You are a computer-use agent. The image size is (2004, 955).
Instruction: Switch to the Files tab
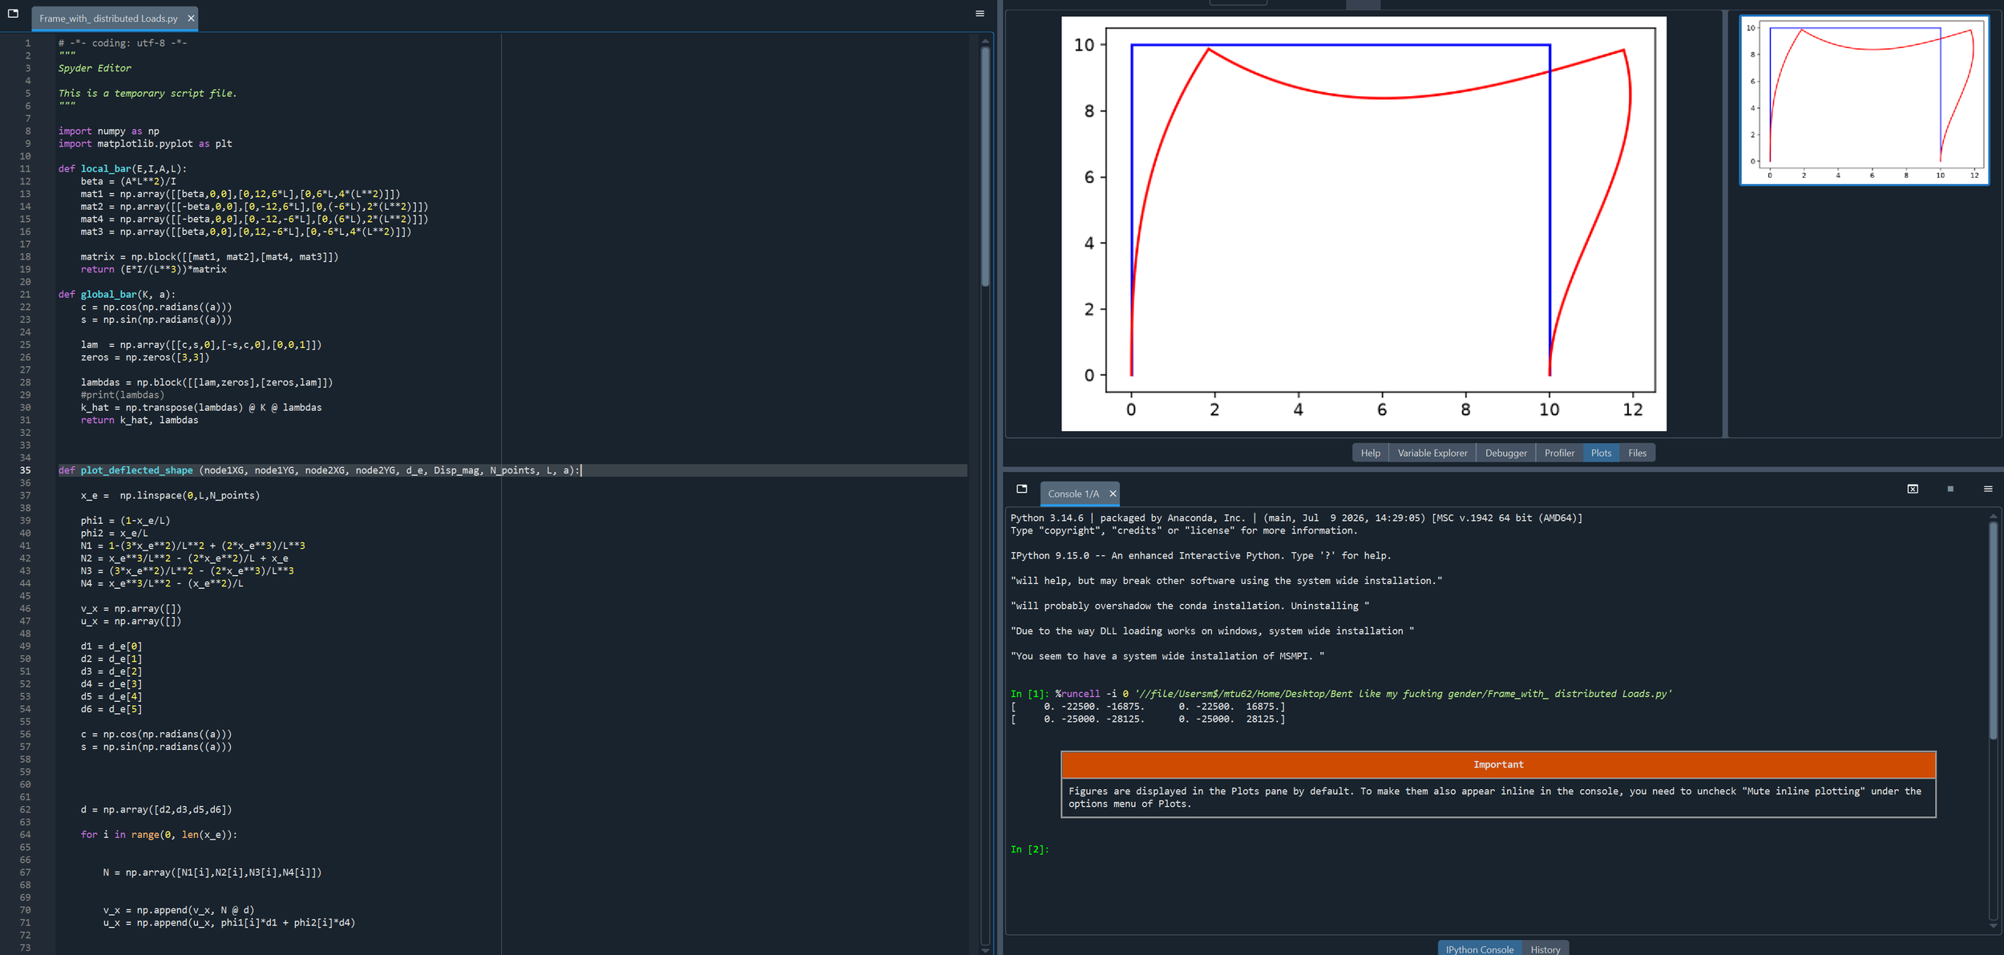pyautogui.click(x=1637, y=453)
